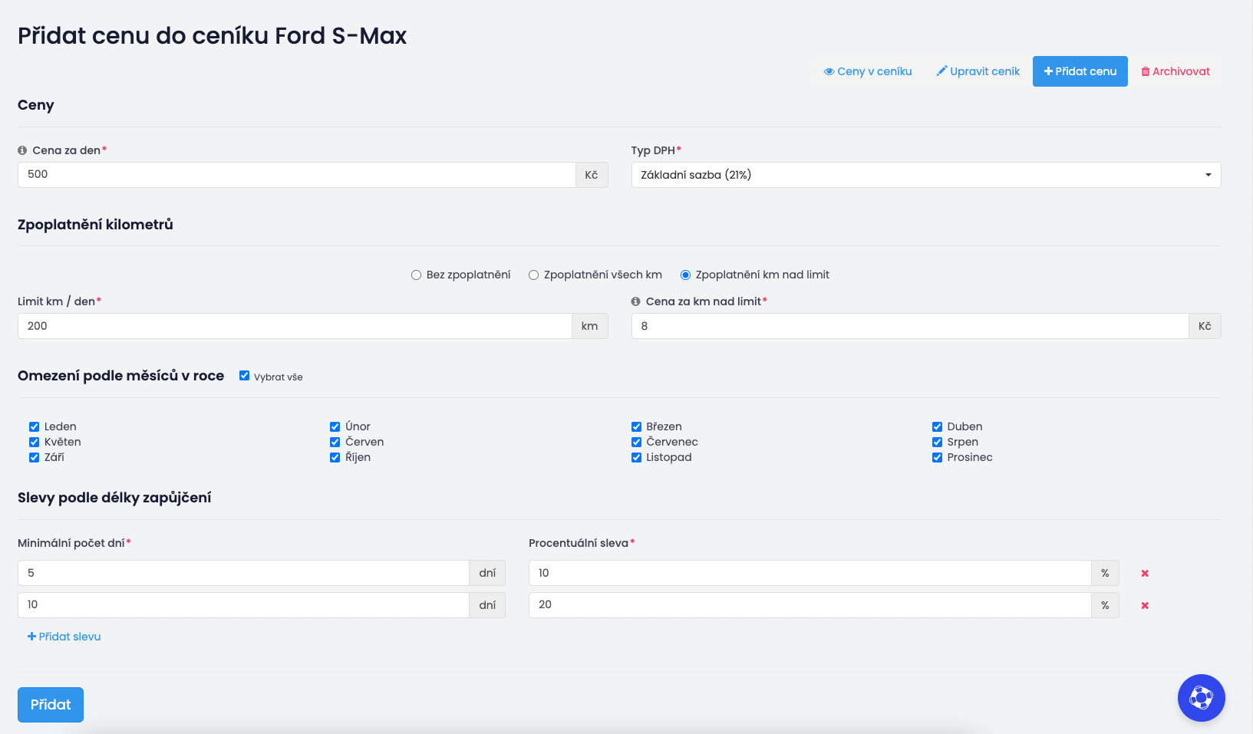Click the info icon beside Cena za den

point(22,150)
